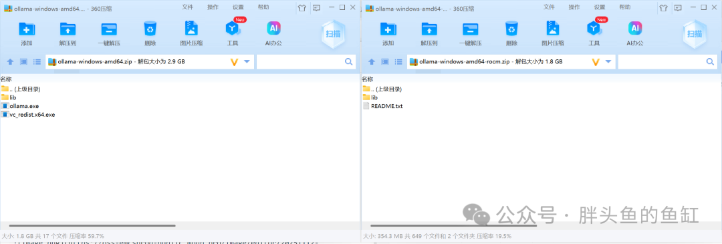722x244 pixels.
Task: Open 工具 icon in right window
Action: tap(594, 29)
